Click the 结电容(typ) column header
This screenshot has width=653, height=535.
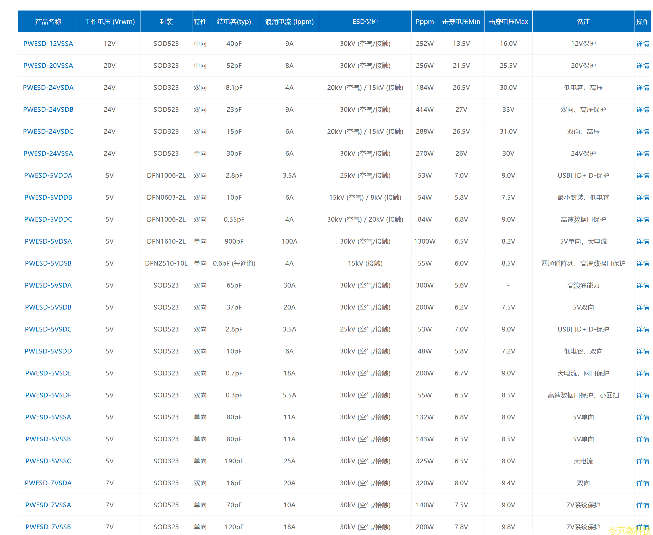[234, 21]
